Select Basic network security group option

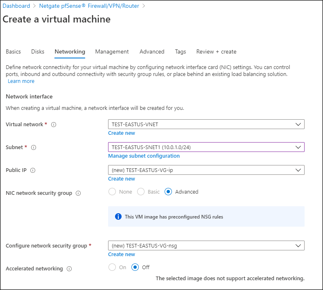(x=141, y=192)
